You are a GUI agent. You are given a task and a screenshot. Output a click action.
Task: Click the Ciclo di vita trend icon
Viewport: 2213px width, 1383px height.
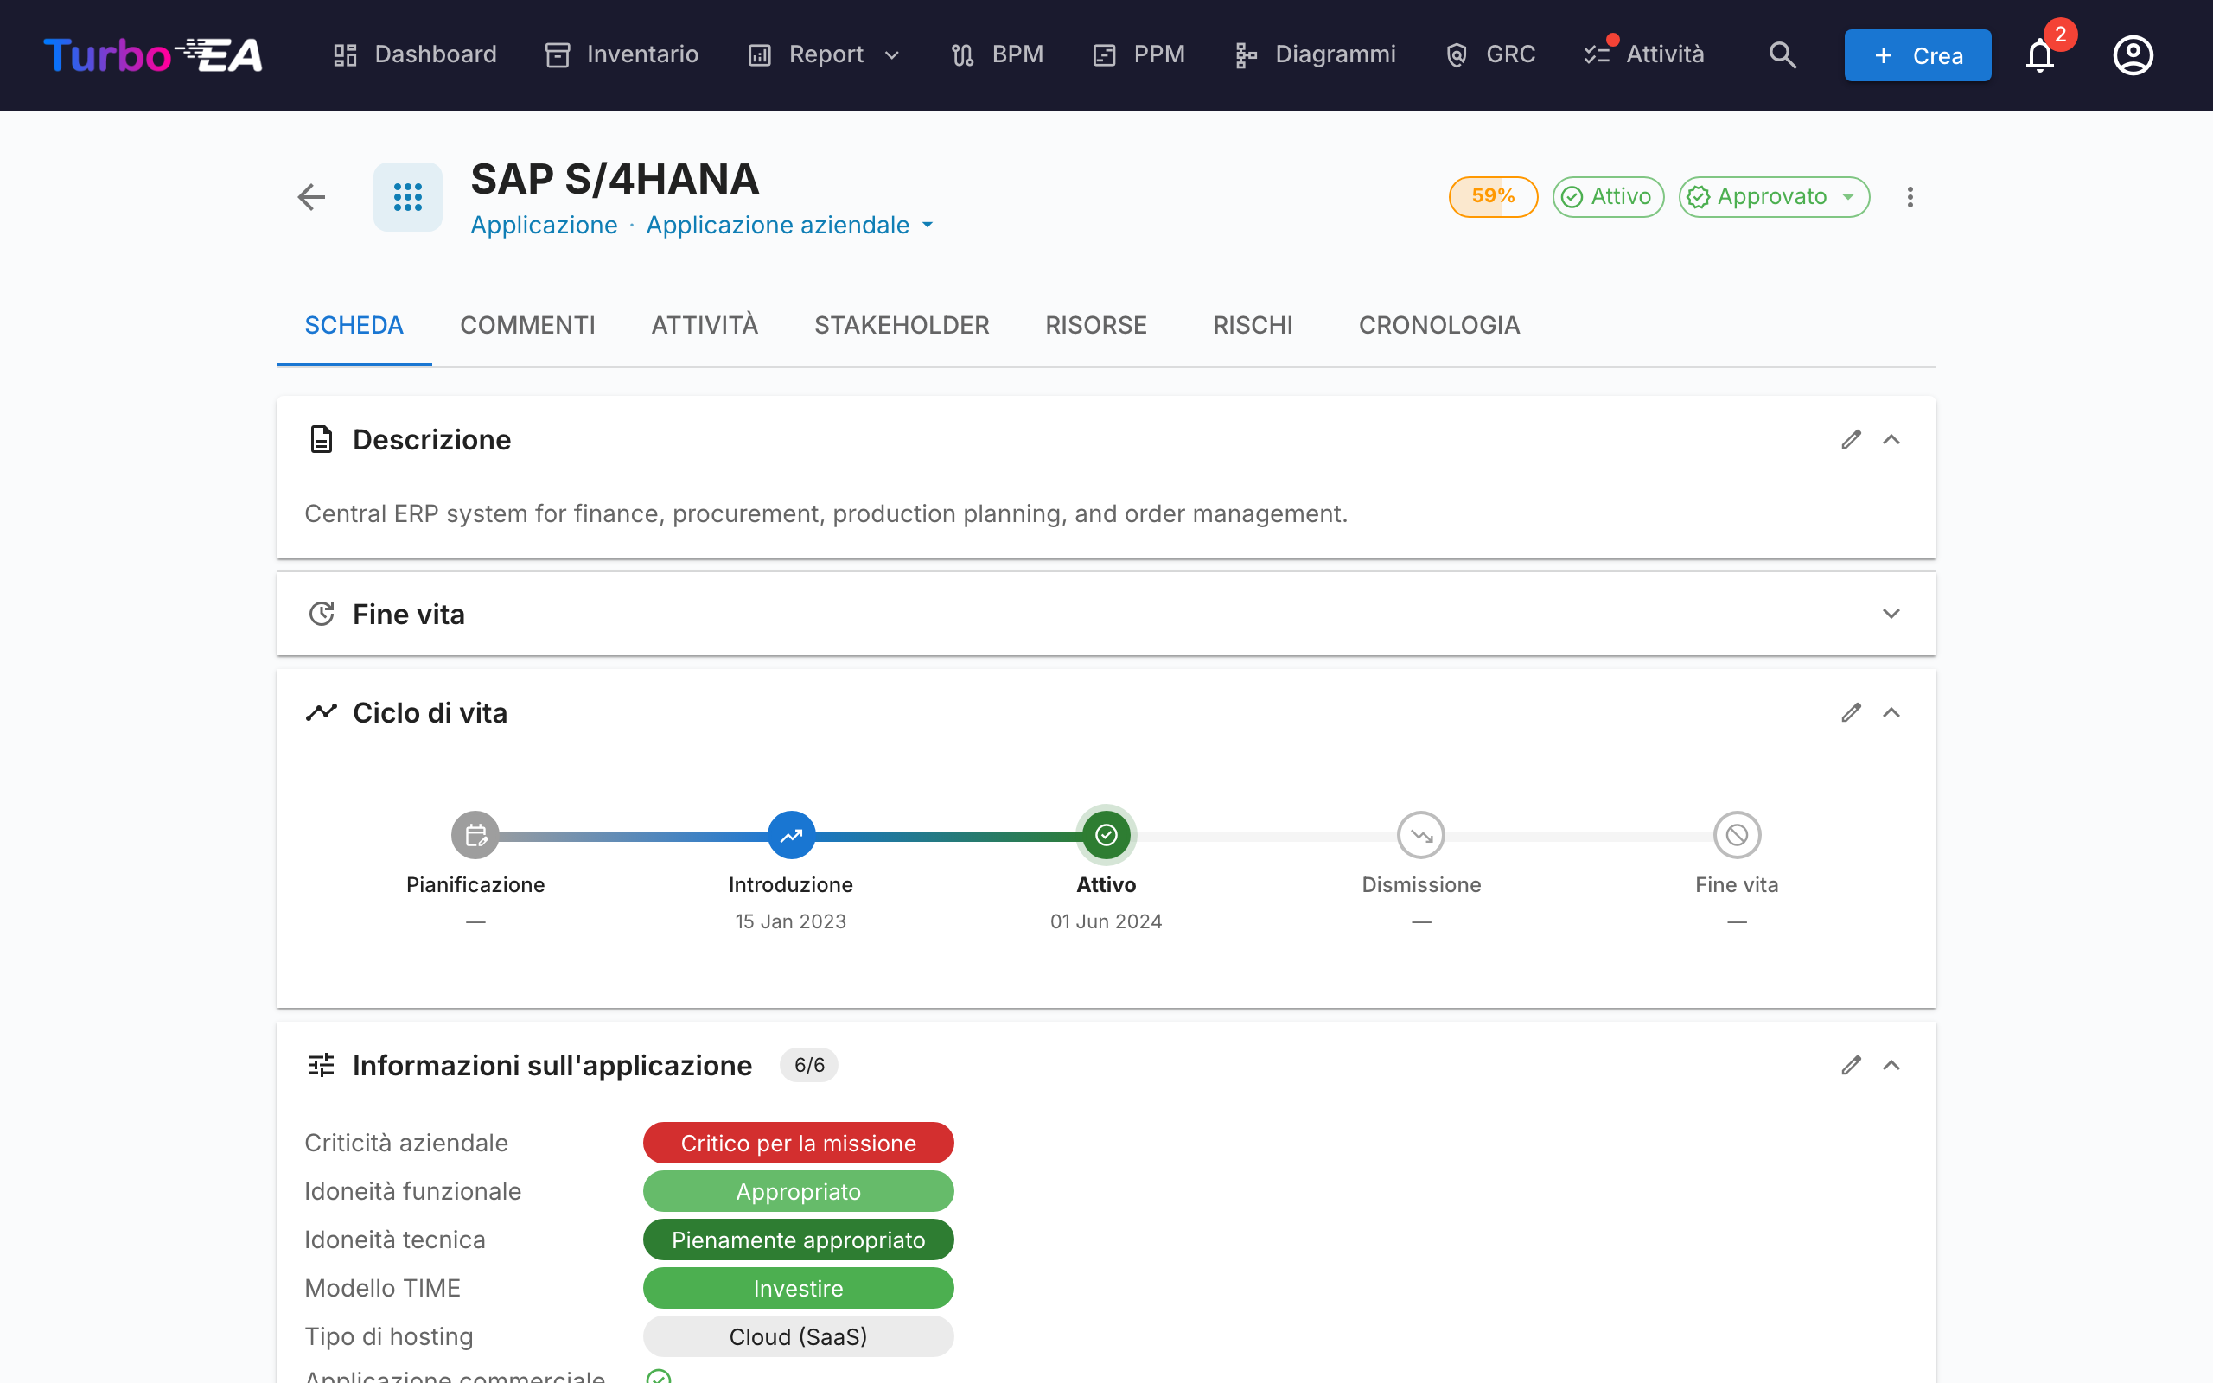point(321,712)
